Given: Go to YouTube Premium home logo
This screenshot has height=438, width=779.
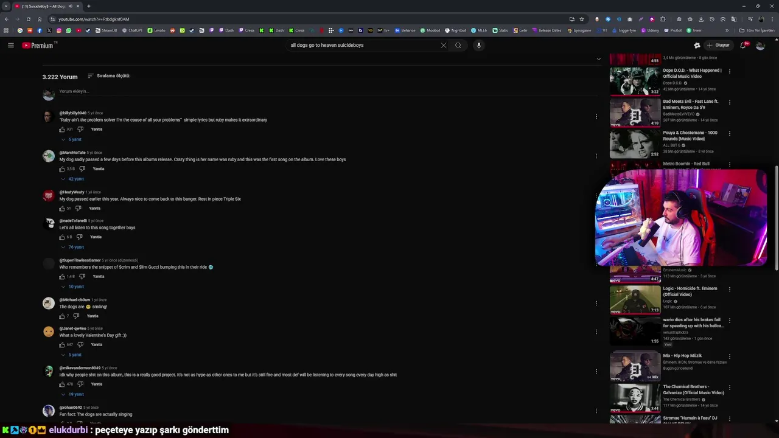Looking at the screenshot, I should 39,45.
